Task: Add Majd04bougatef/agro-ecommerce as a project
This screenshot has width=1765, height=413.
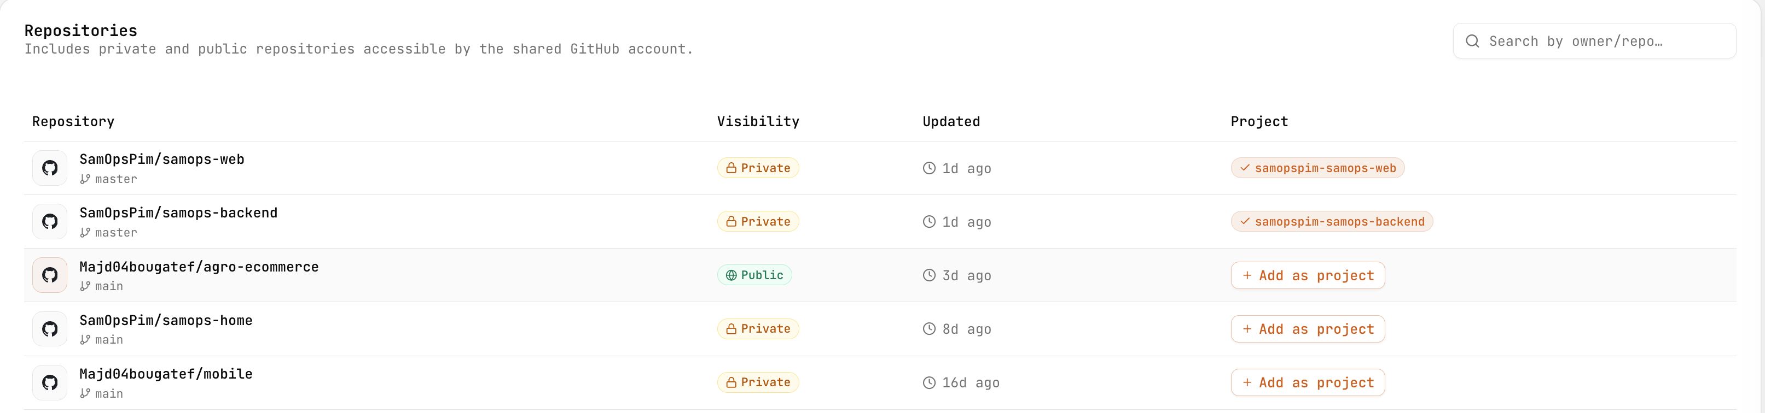Action: pyautogui.click(x=1307, y=275)
